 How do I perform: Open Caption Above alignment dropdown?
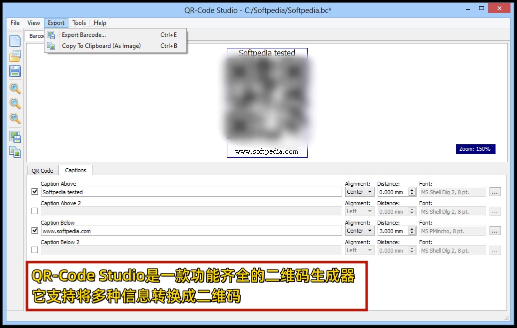point(360,192)
